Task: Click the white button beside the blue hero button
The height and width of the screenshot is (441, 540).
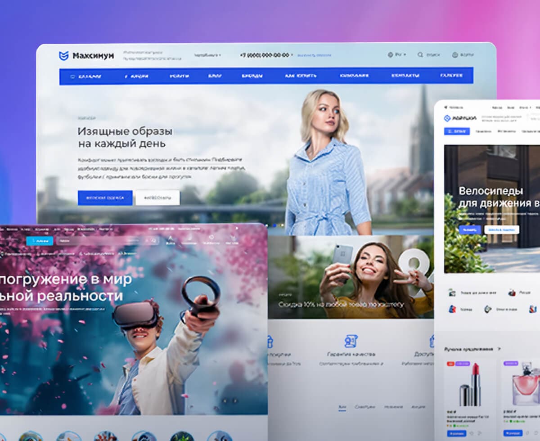Action: (x=157, y=198)
